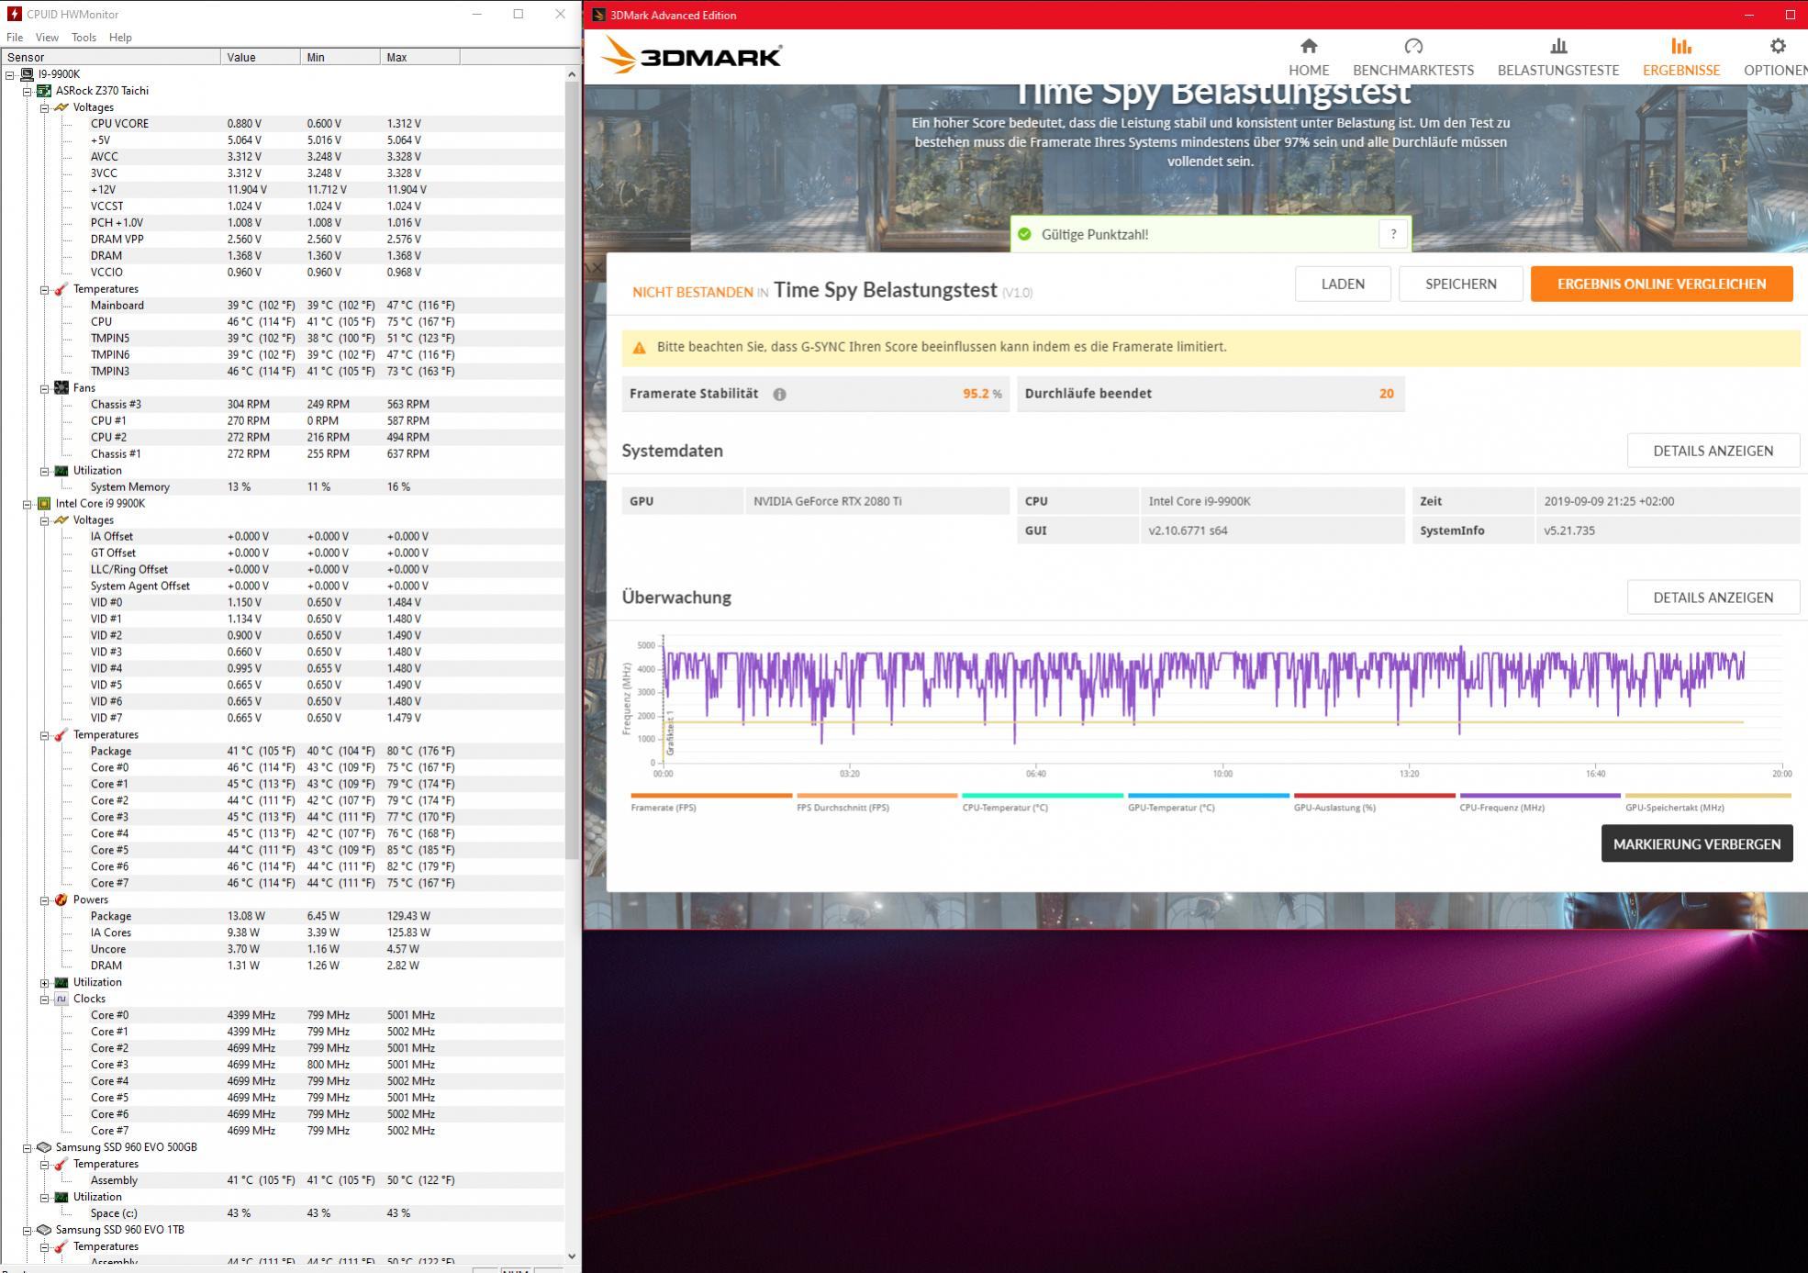The image size is (1808, 1273).
Task: Open HWMonitor Help menu
Action: point(120,38)
